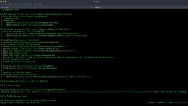Open the Lapok menu

[x=36, y=4]
